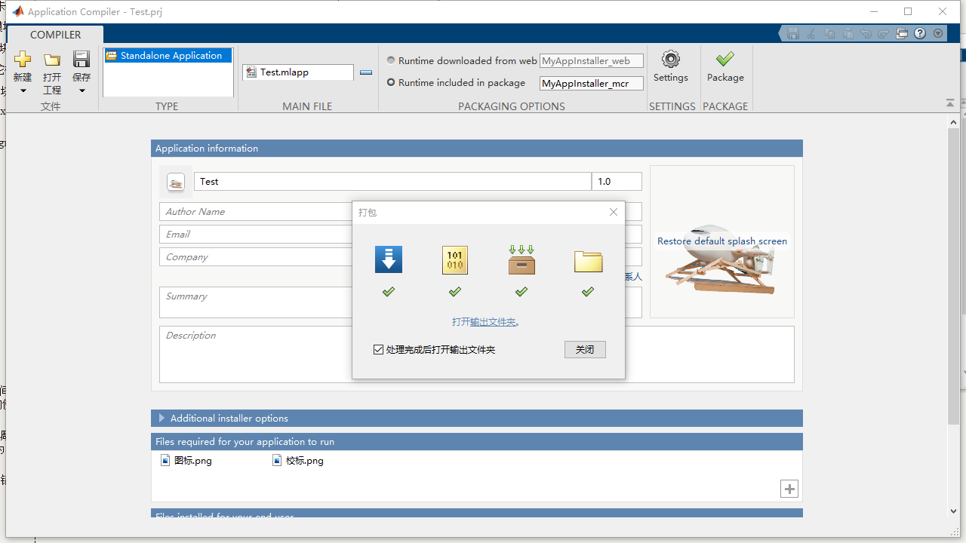The width and height of the screenshot is (966, 543).
Task: Open the Help icon in the quick access toolbar
Action: click(919, 33)
